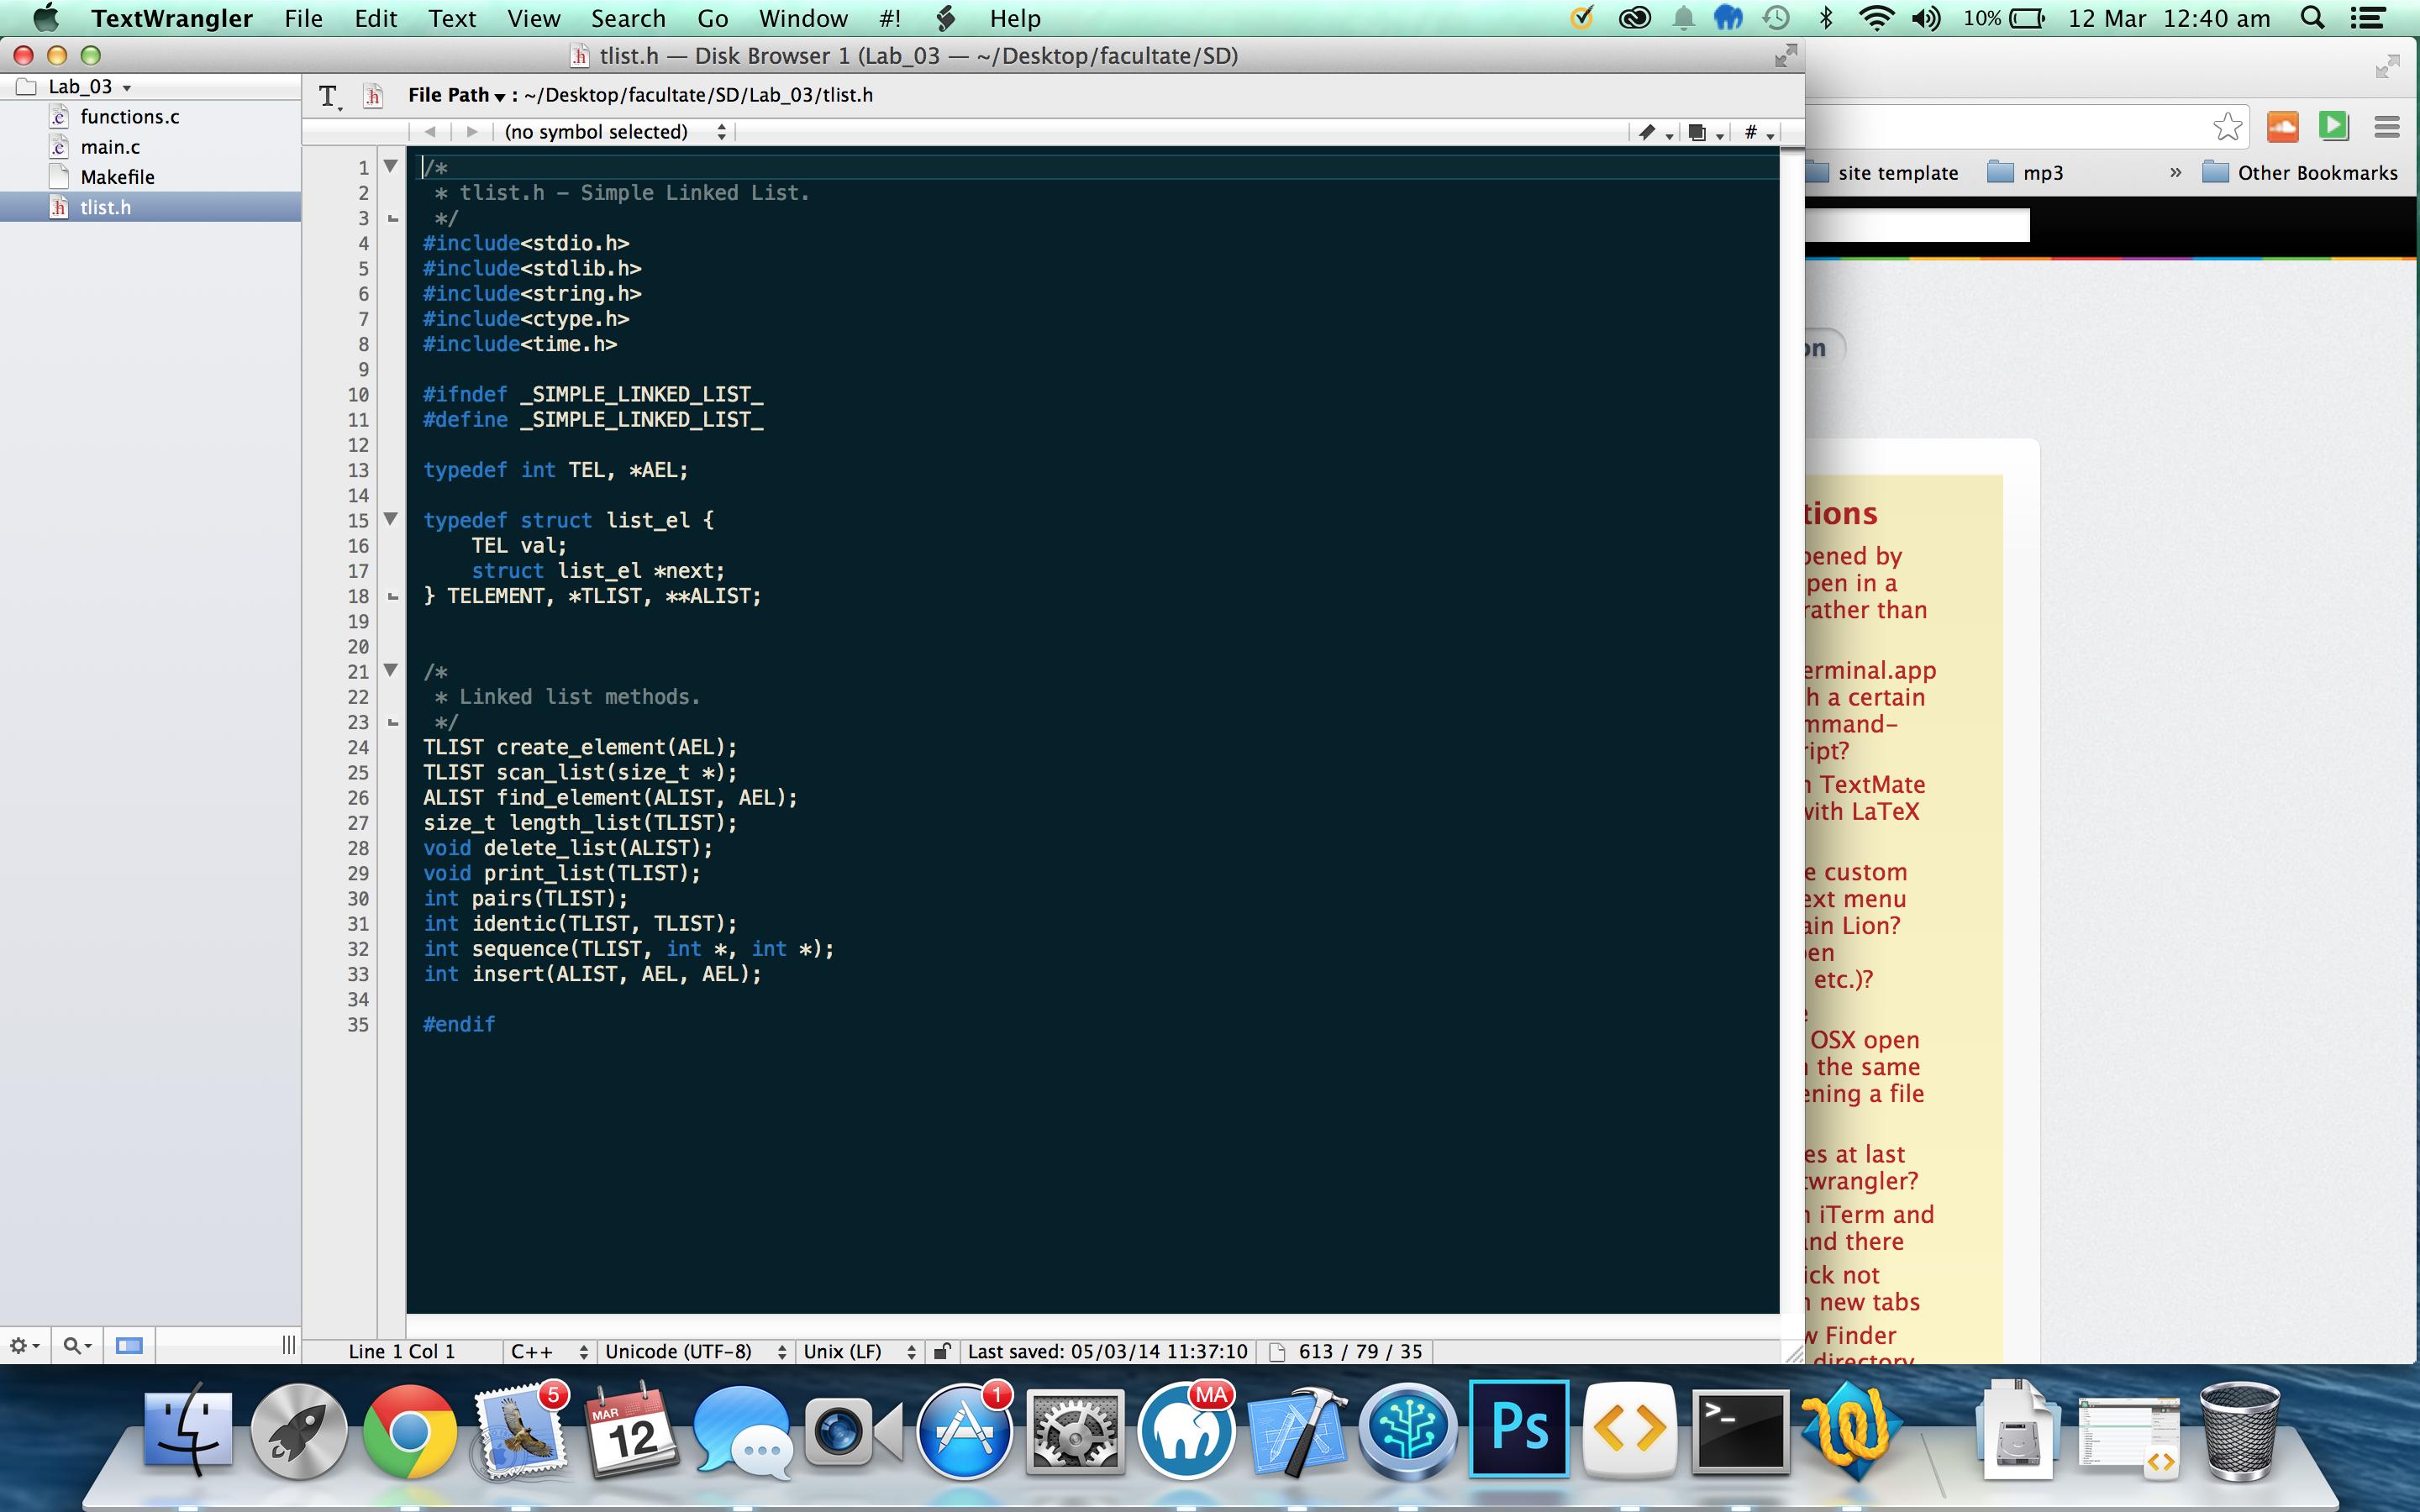Screen dimensions: 2420x1512
Task: Launch Photoshop from the Dock
Action: 1518,1430
